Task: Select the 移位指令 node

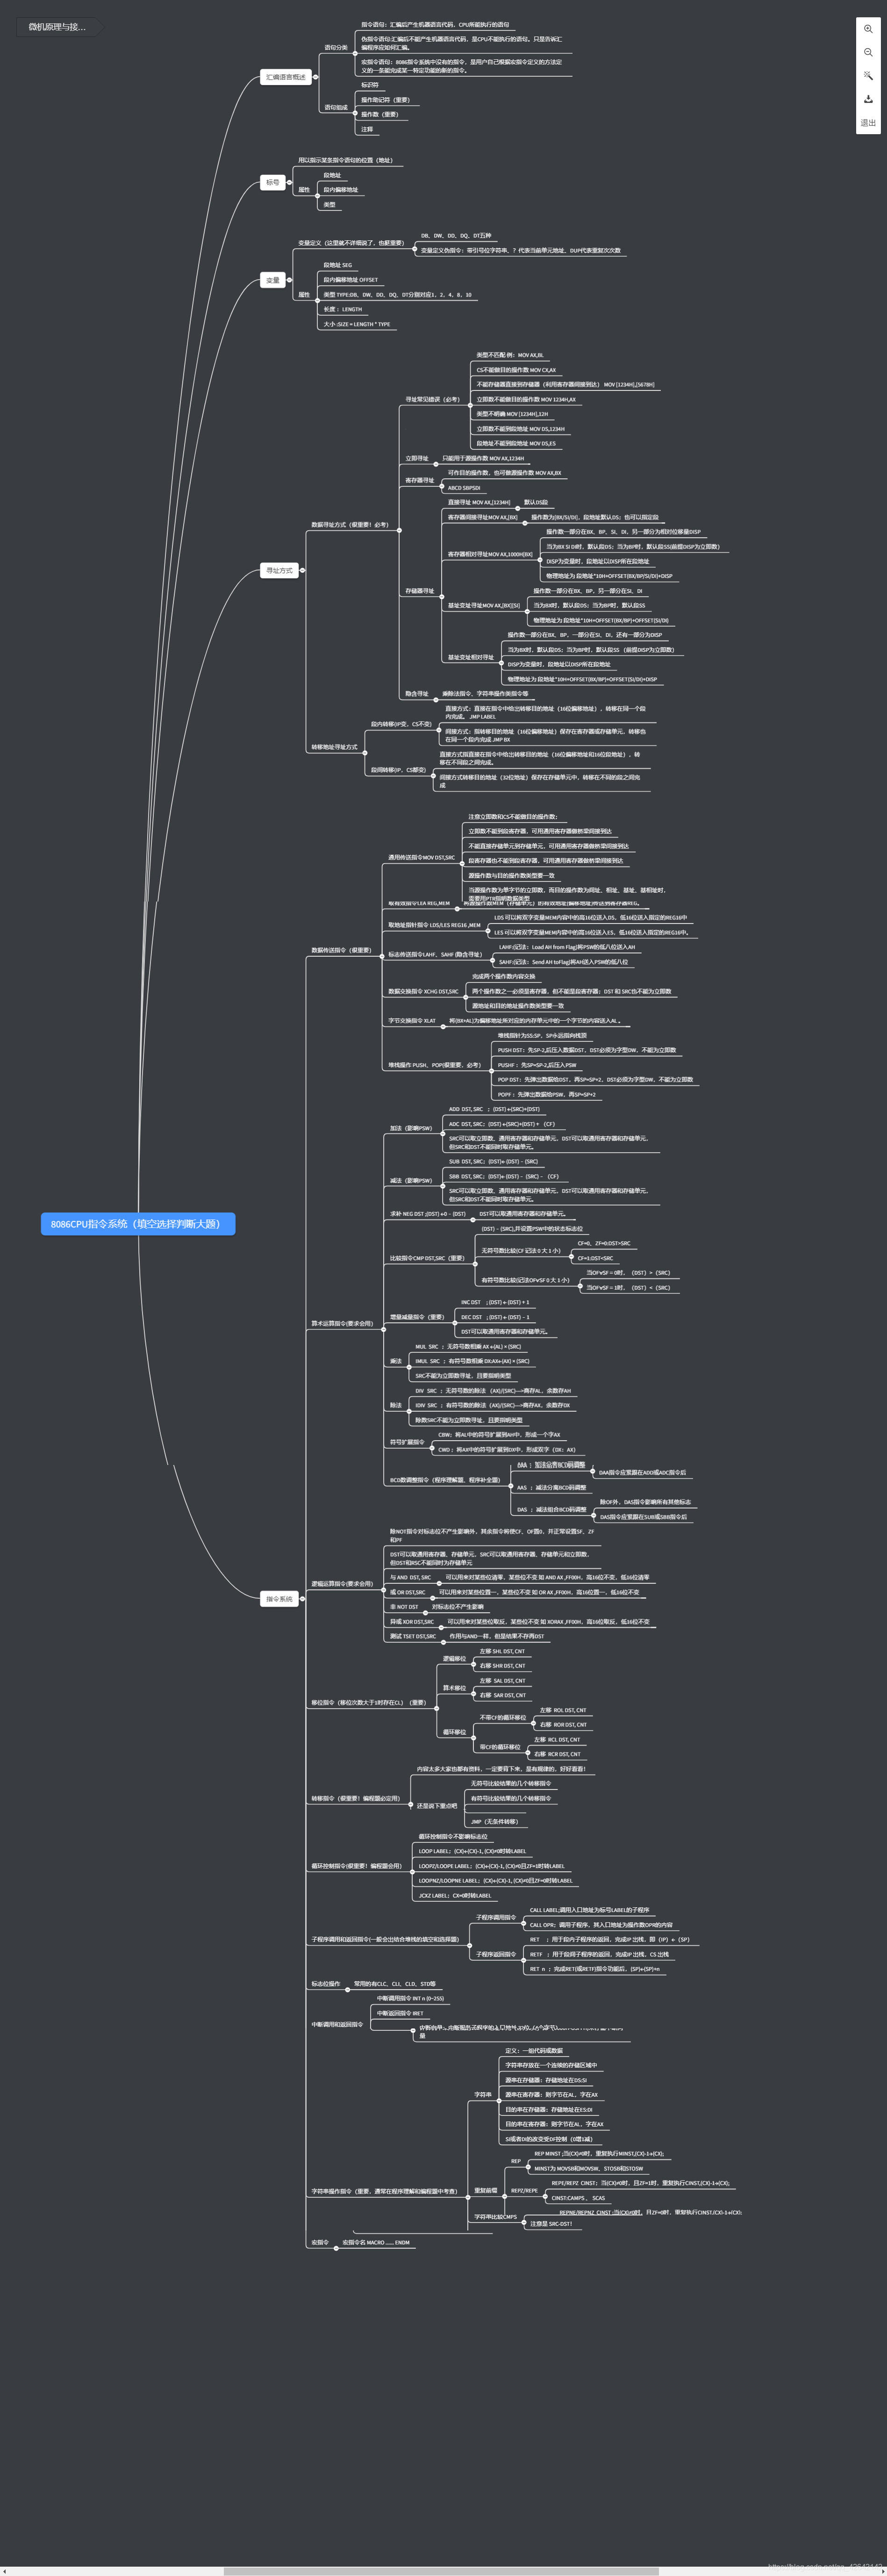Action: pos(369,1702)
